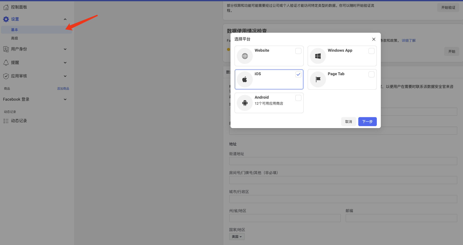The height and width of the screenshot is (245, 463).
Task: Click the 邮编 input field
Action: [401, 218]
